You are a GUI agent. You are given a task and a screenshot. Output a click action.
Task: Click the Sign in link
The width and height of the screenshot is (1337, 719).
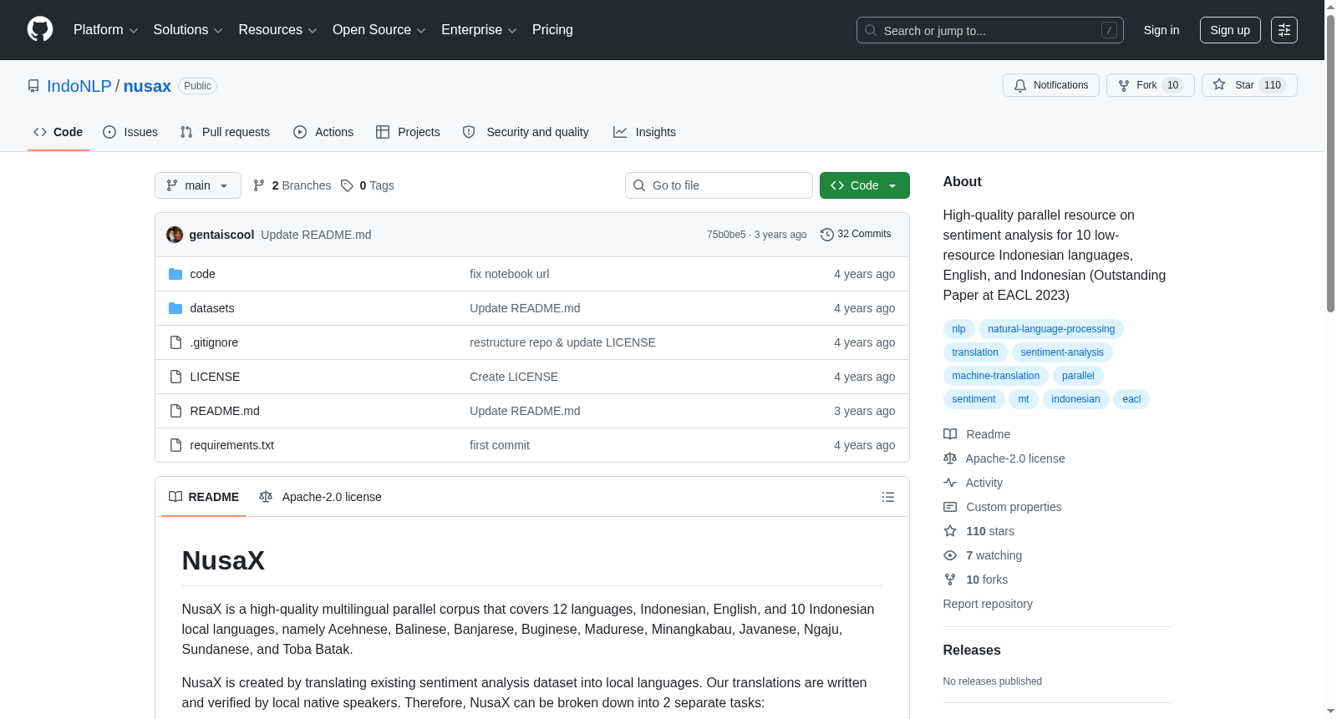[x=1162, y=30]
